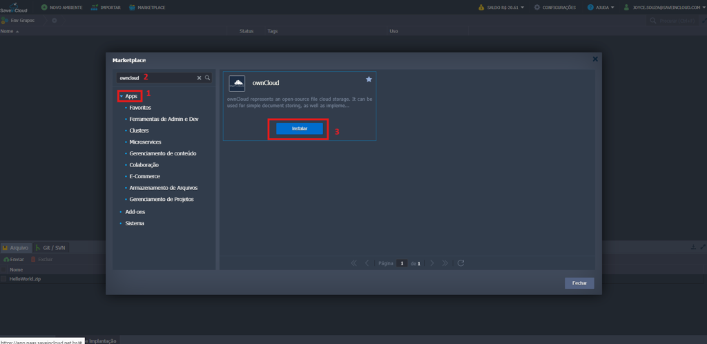Open Gerenciamento de Projetos category
707x344 pixels.
click(162, 199)
